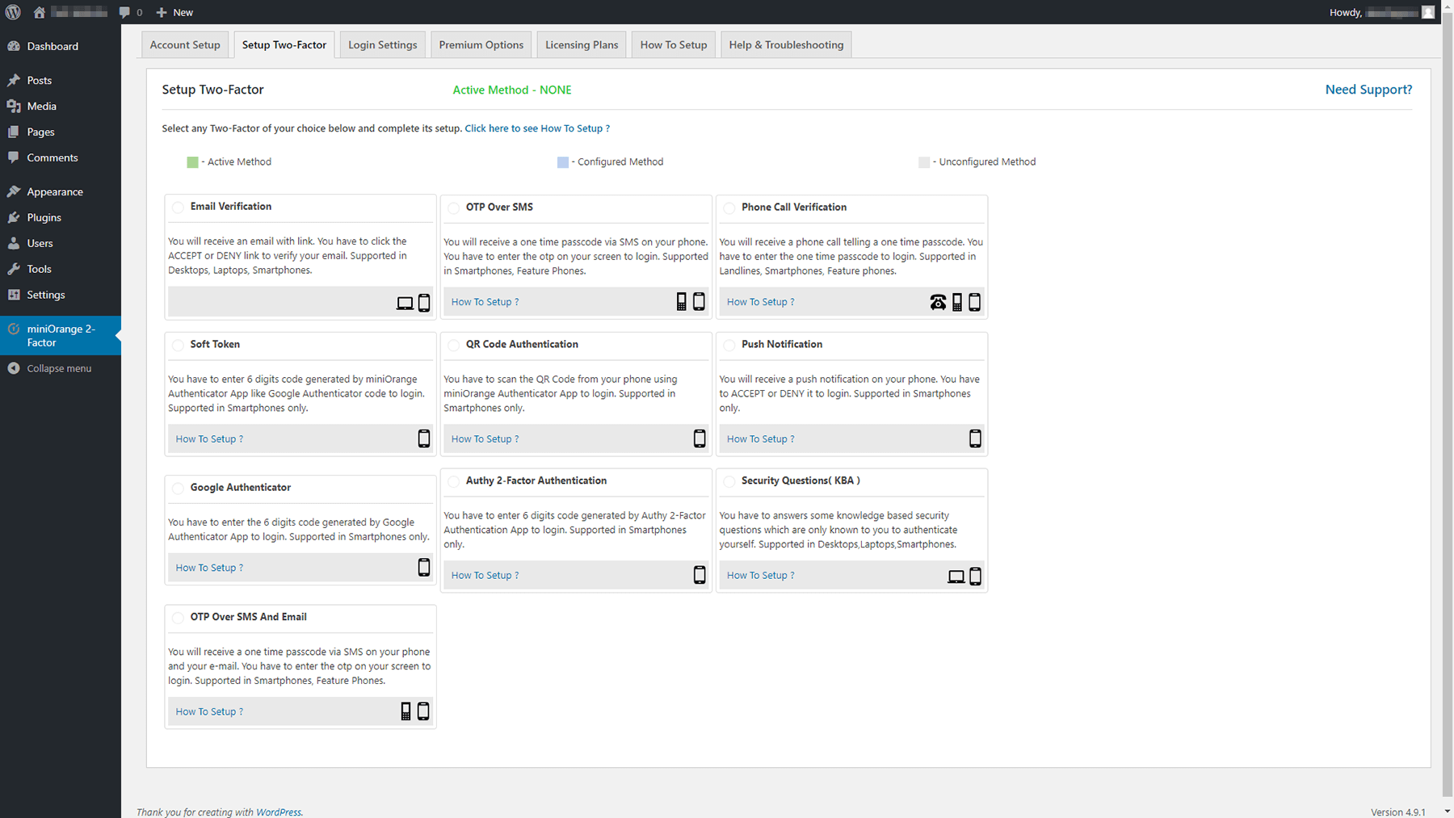Click the gray Unconfigured Method legend swatch
This screenshot has width=1454, height=818.
click(924, 162)
